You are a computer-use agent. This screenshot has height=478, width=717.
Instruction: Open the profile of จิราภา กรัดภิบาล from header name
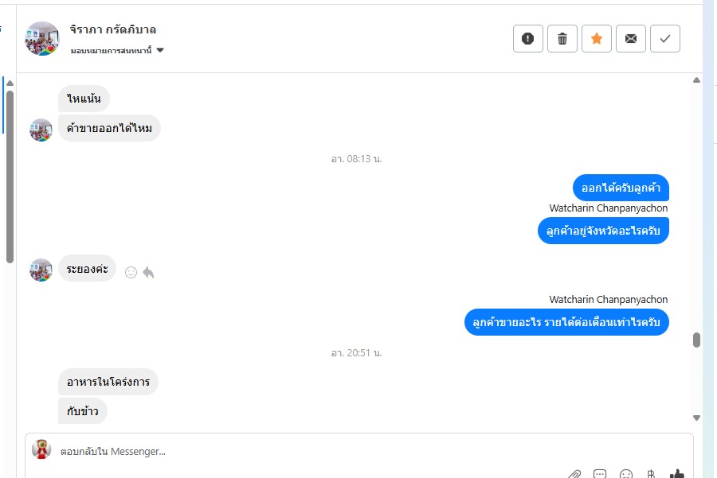tap(113, 29)
